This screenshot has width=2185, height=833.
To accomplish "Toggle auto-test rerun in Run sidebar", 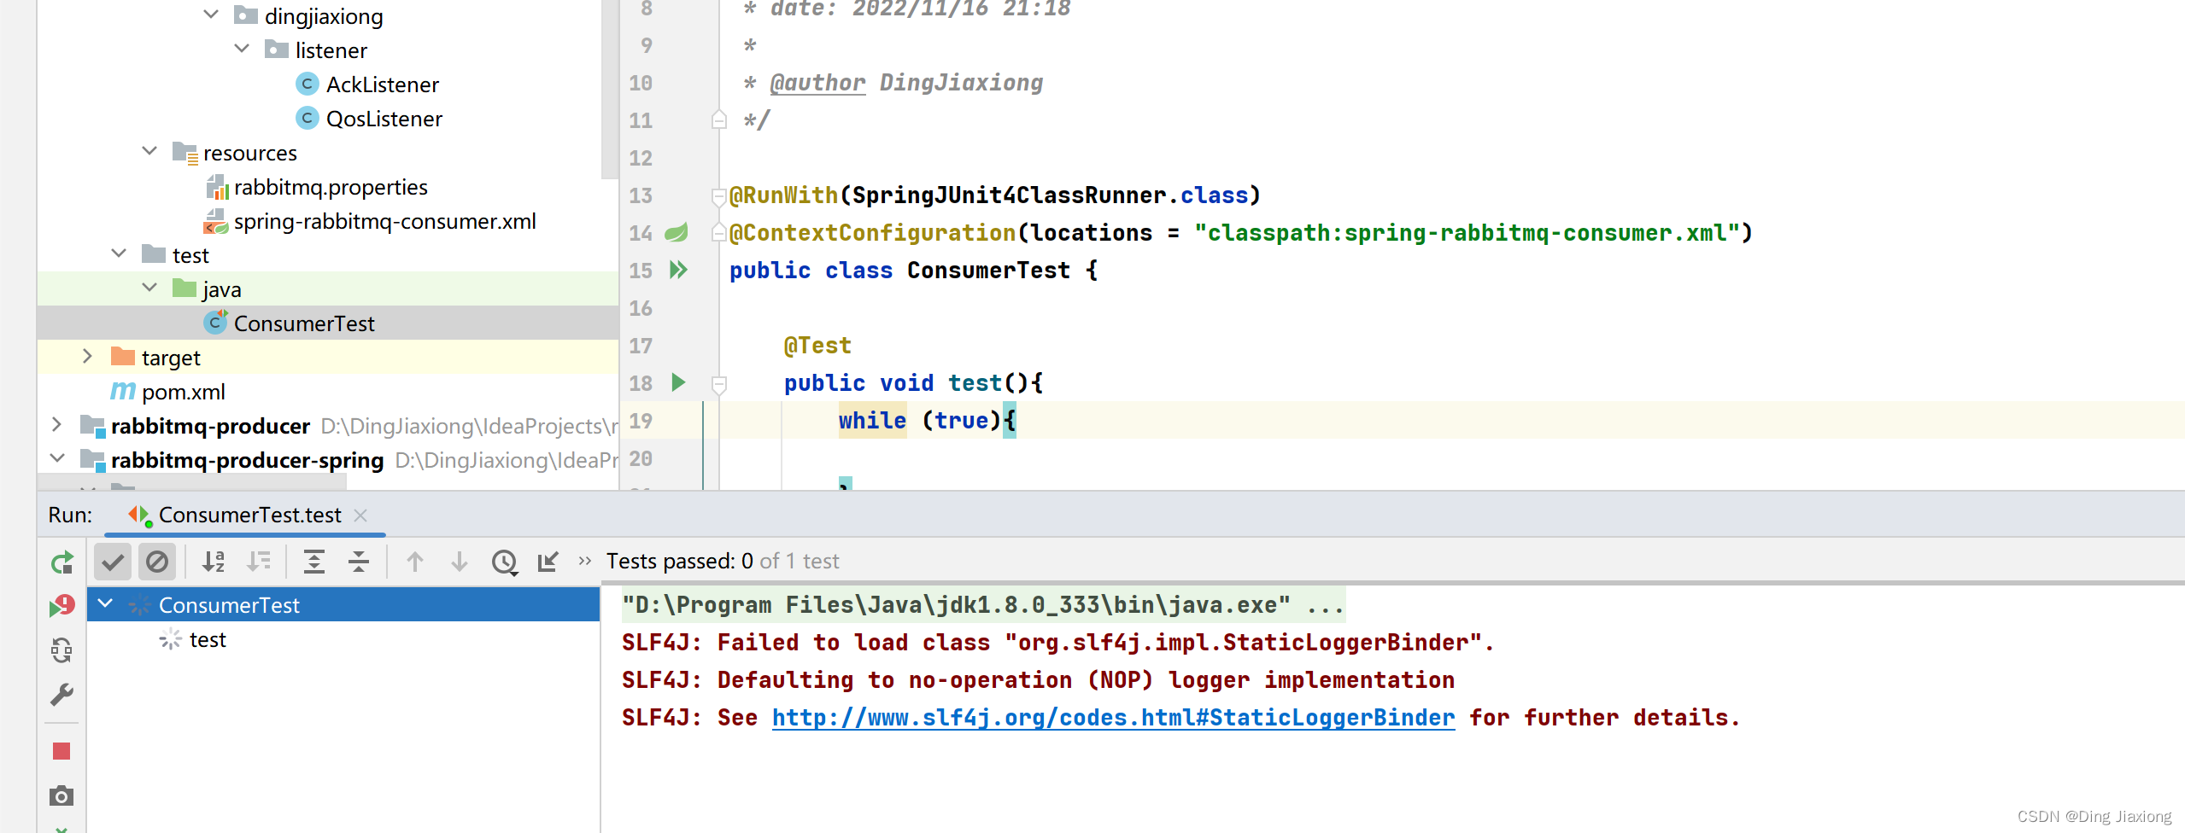I will tap(62, 650).
